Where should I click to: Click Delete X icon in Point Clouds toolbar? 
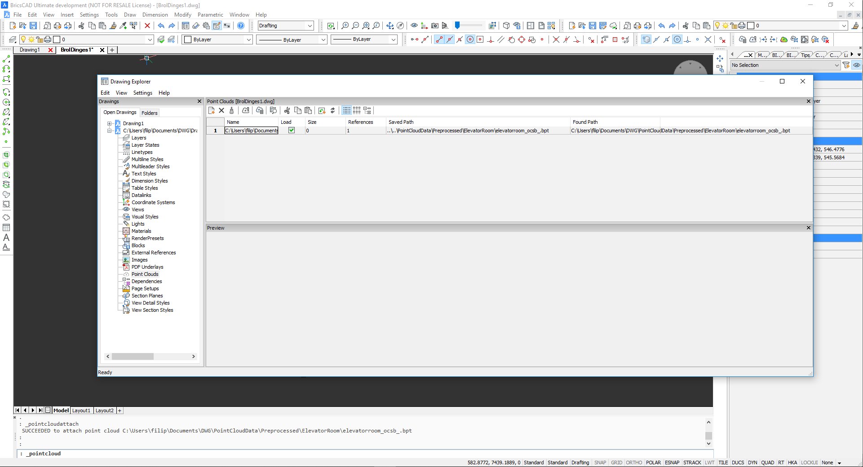coord(221,110)
